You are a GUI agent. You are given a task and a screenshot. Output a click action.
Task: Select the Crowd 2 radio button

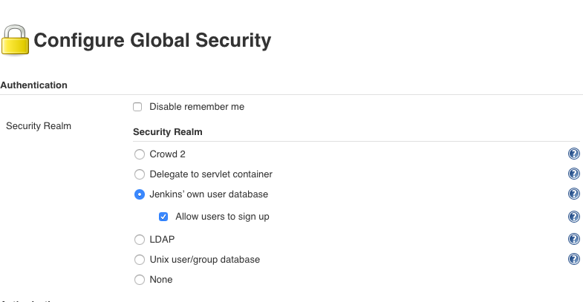click(x=139, y=154)
